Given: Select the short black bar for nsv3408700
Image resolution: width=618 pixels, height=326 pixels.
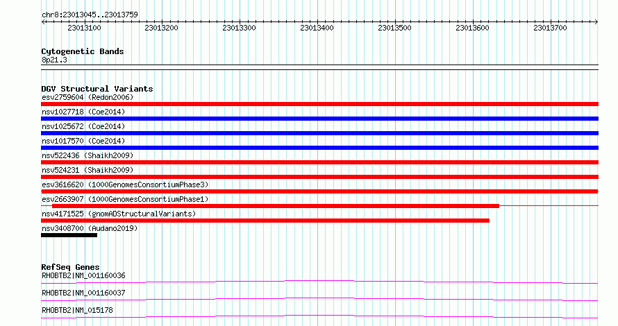Looking at the screenshot, I should coord(69,235).
